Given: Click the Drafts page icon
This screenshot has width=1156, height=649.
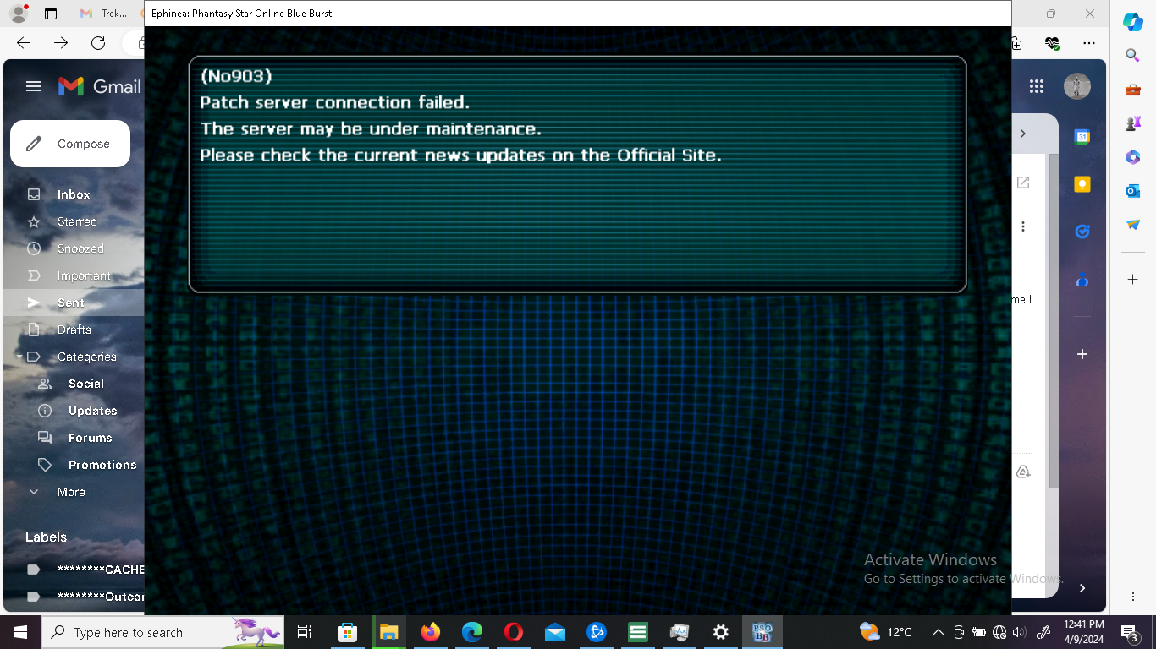Looking at the screenshot, I should pos(34,330).
